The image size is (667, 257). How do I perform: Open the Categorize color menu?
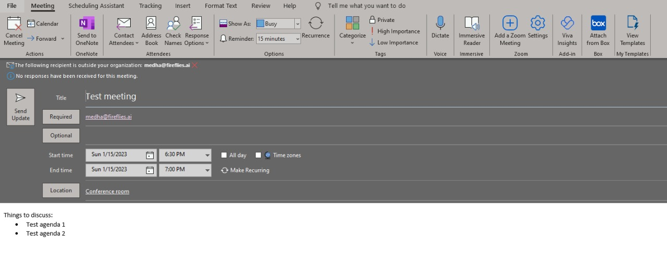tap(352, 31)
